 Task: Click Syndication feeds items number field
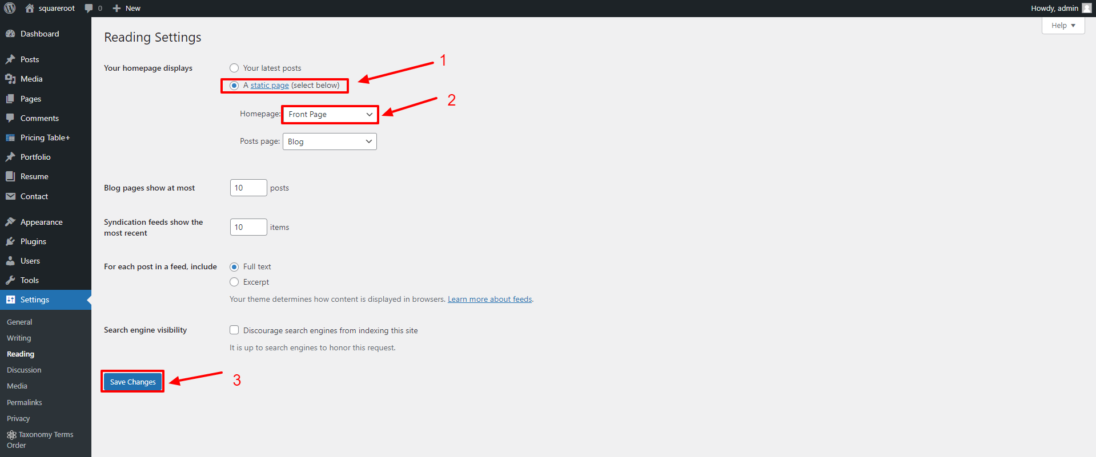coord(248,227)
